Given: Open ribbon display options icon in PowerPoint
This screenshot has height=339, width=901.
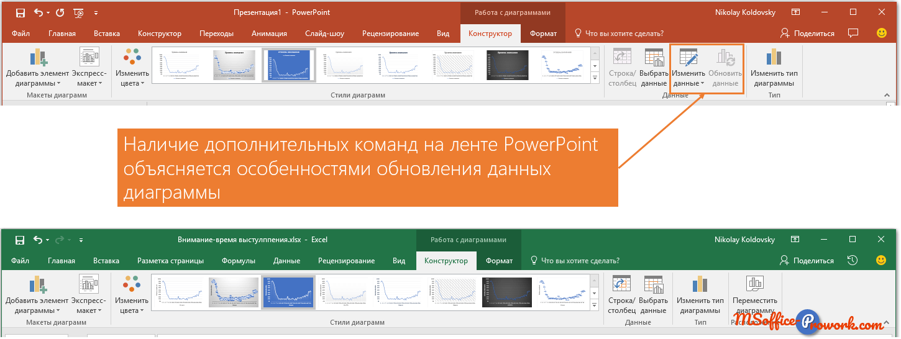Looking at the screenshot, I should 795,12.
